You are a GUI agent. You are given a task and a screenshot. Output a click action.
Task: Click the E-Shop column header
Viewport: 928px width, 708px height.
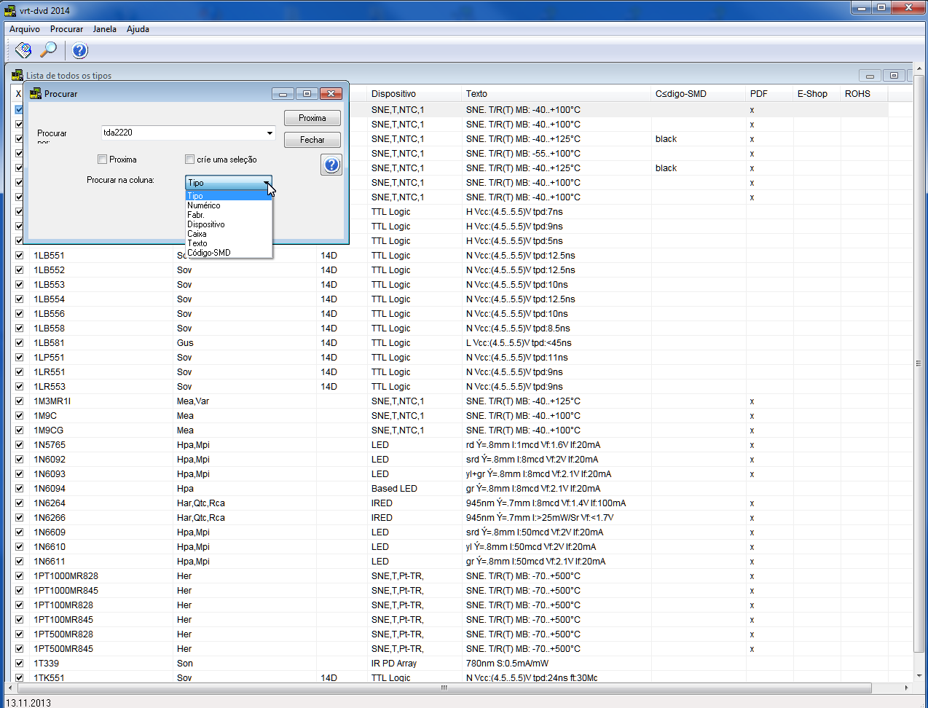[817, 94]
